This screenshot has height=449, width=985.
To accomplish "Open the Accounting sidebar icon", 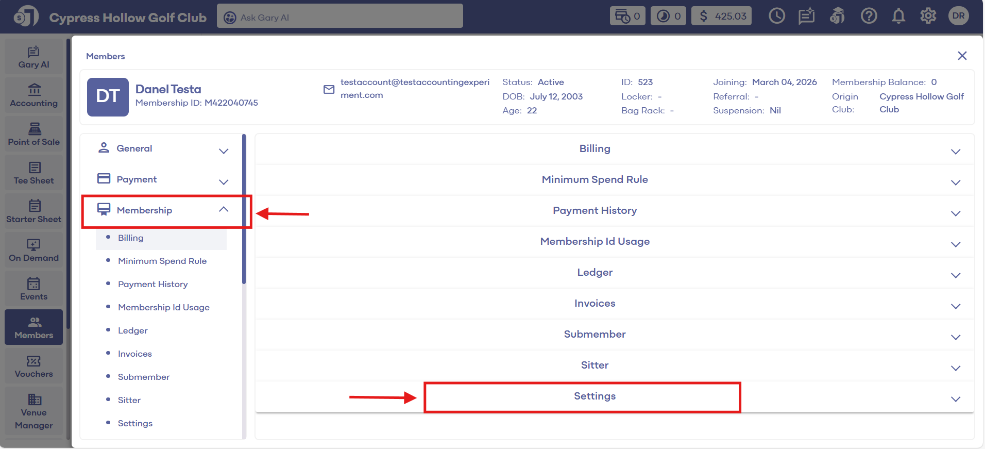I will coord(34,96).
